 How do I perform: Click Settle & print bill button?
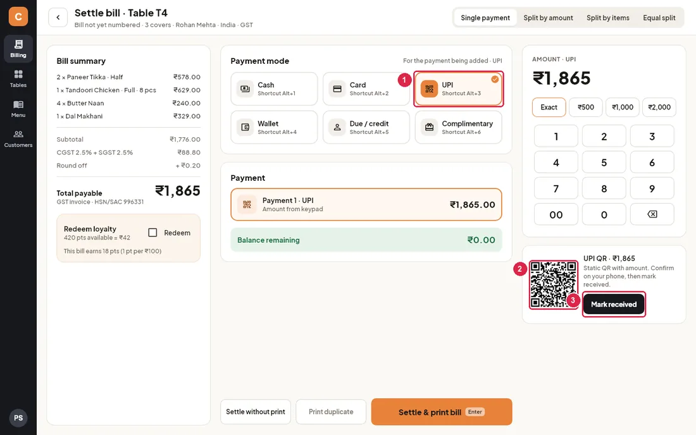click(x=441, y=412)
